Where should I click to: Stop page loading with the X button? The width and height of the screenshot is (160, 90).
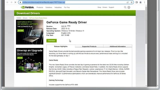15,2
